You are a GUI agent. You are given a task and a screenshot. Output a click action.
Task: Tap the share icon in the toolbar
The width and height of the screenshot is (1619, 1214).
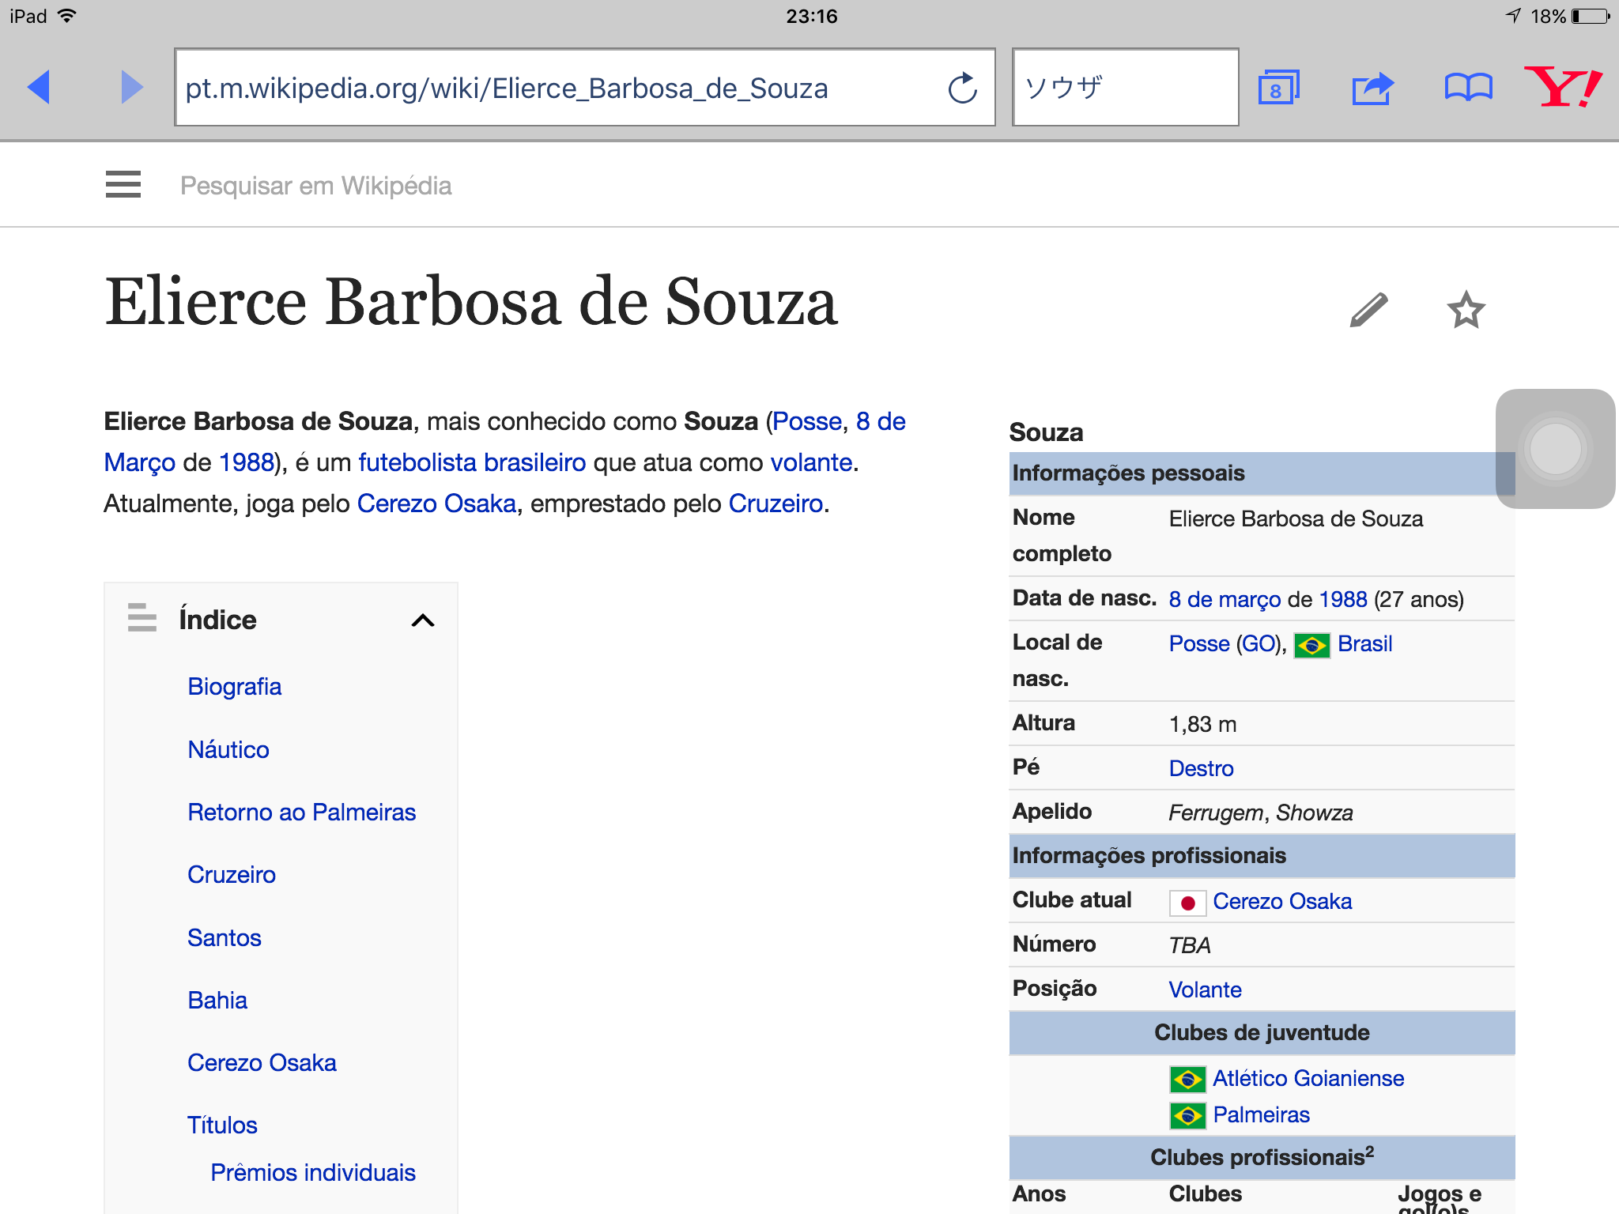point(1372,88)
